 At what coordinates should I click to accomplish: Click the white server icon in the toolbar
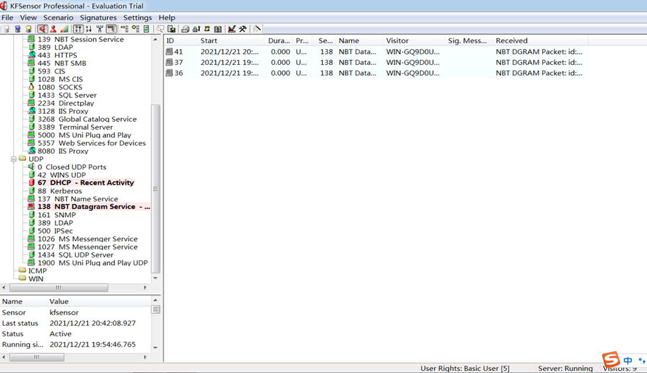6,29
